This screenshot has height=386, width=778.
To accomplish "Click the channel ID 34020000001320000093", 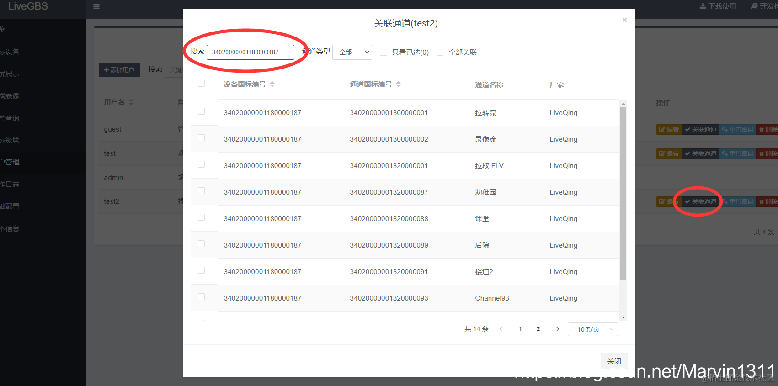I will [389, 298].
